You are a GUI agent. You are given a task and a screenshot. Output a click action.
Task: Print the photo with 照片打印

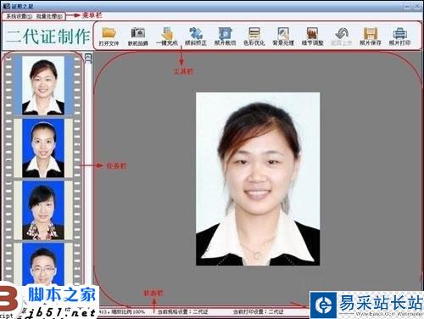[399, 36]
